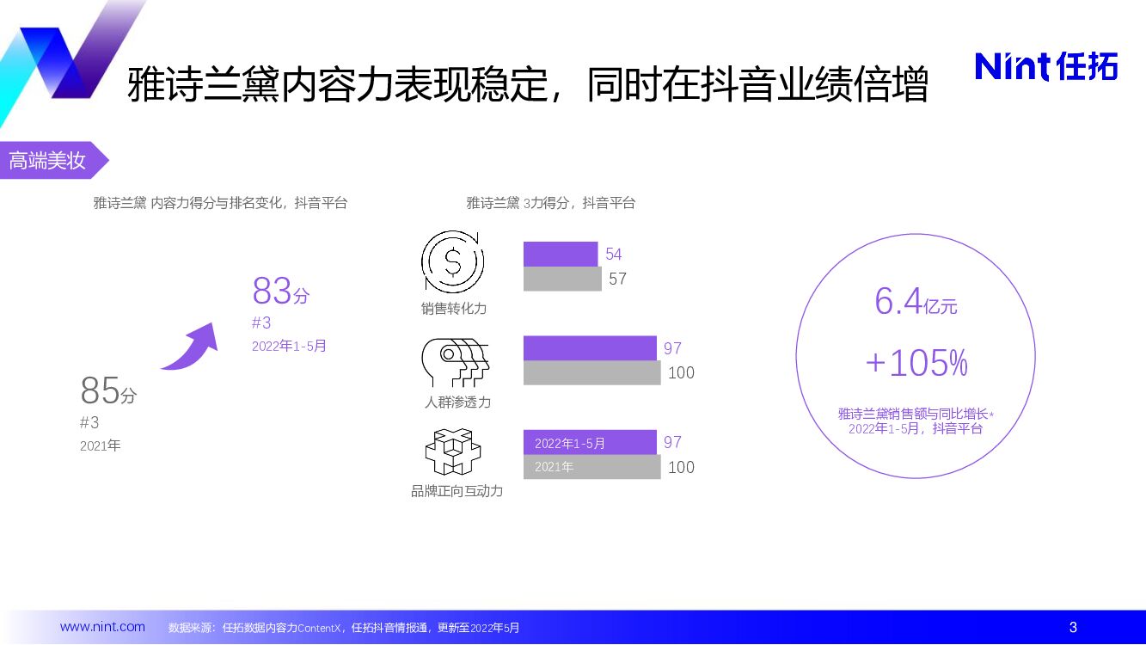1146x645 pixels.
Task: Click the gray 人群渗透力 bar valued 100
Action: coord(592,372)
